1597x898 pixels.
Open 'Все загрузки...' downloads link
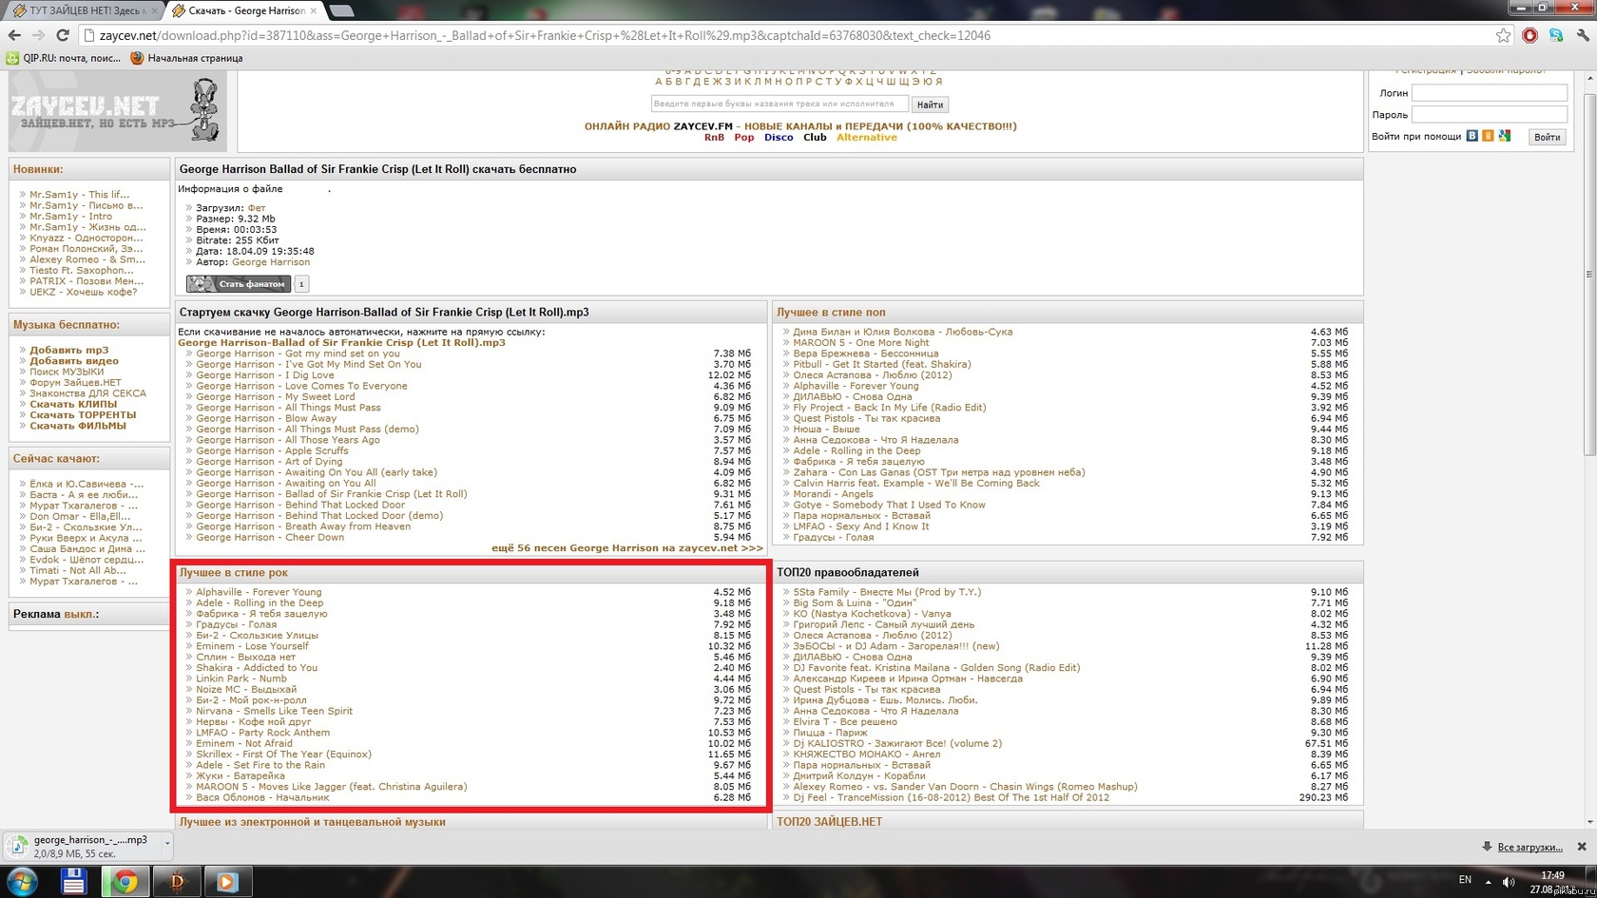[x=1530, y=847]
